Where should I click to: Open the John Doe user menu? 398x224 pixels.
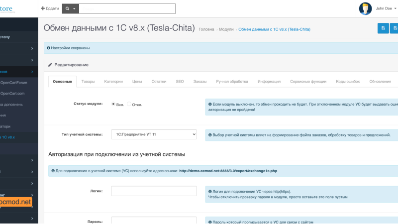click(386, 8)
